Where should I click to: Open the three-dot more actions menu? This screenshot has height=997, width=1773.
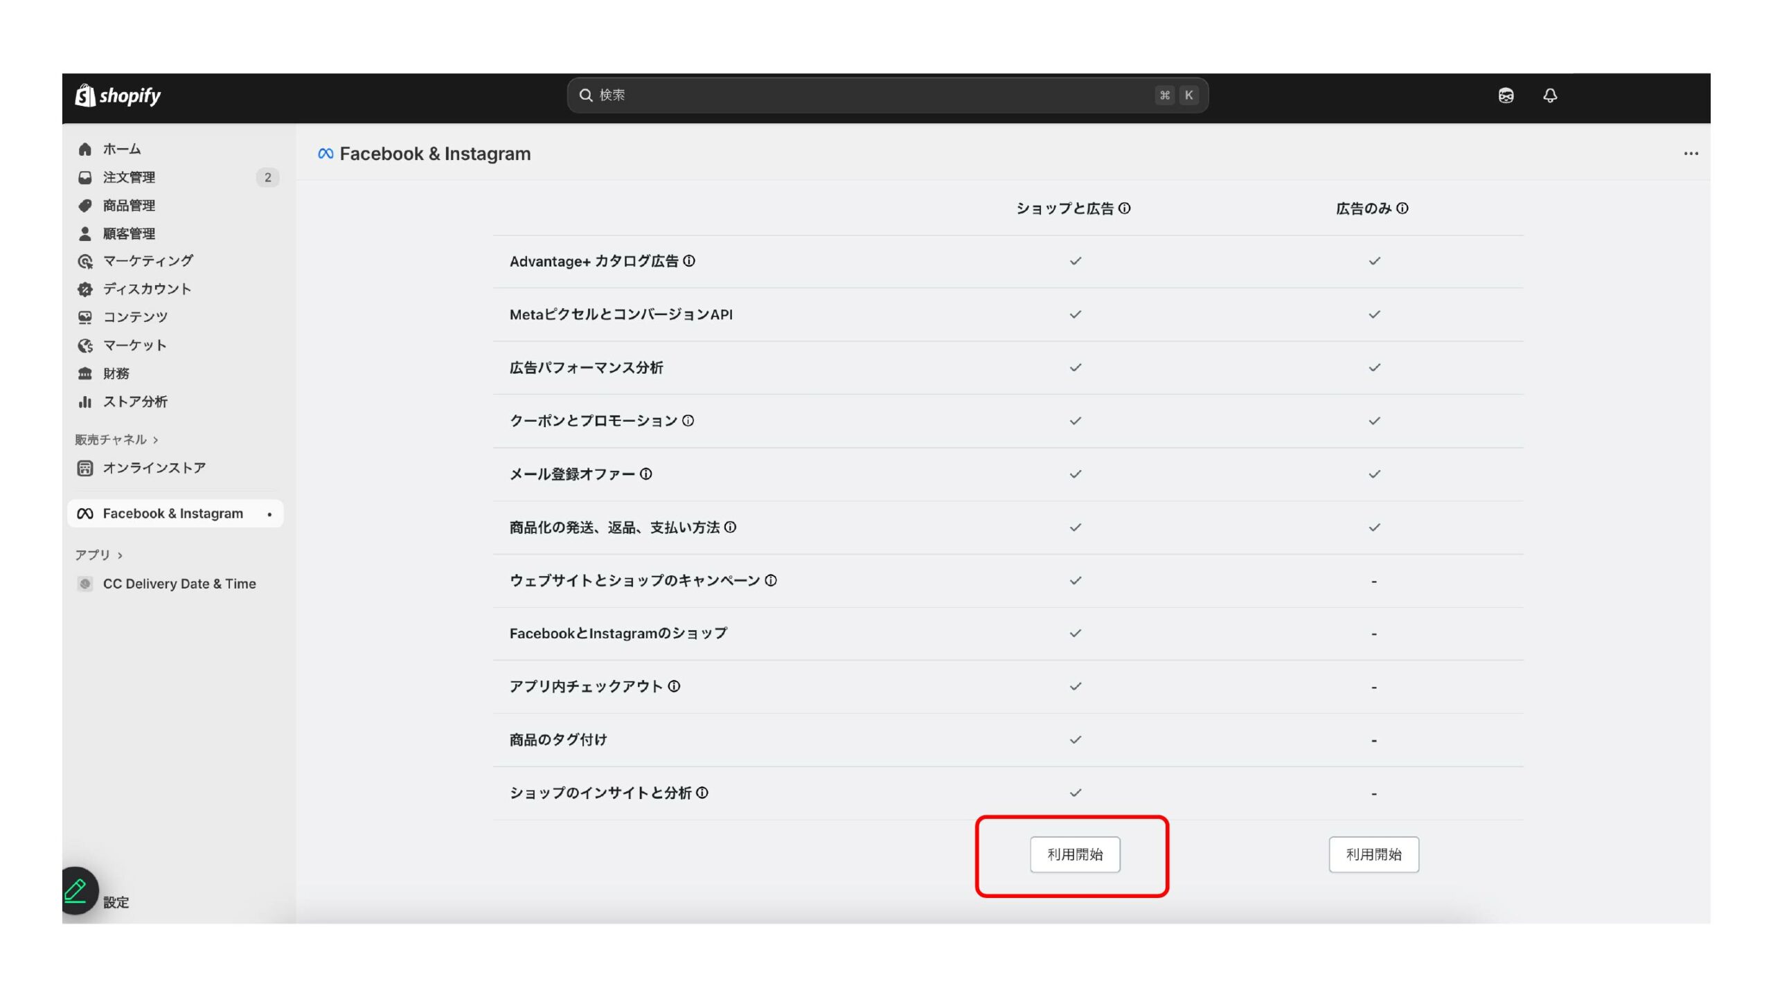[1691, 154]
